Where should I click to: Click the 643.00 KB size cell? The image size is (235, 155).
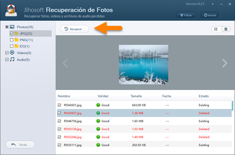tap(139, 105)
